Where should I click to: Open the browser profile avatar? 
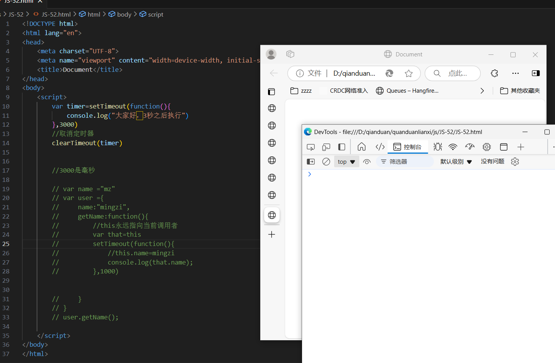(x=272, y=54)
